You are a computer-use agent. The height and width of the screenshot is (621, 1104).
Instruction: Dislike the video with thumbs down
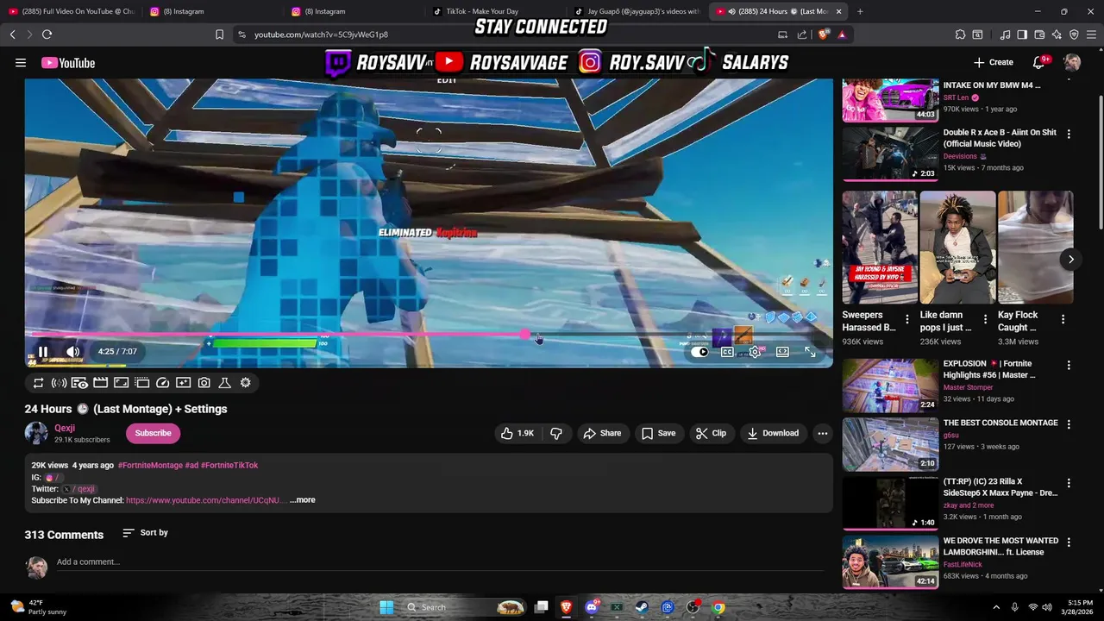(556, 433)
